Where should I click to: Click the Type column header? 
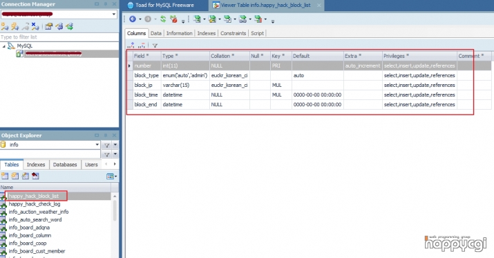pos(185,56)
